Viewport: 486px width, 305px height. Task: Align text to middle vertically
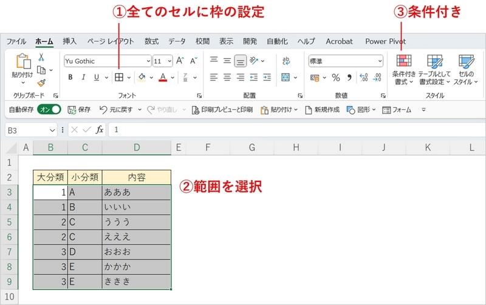tap(227, 61)
